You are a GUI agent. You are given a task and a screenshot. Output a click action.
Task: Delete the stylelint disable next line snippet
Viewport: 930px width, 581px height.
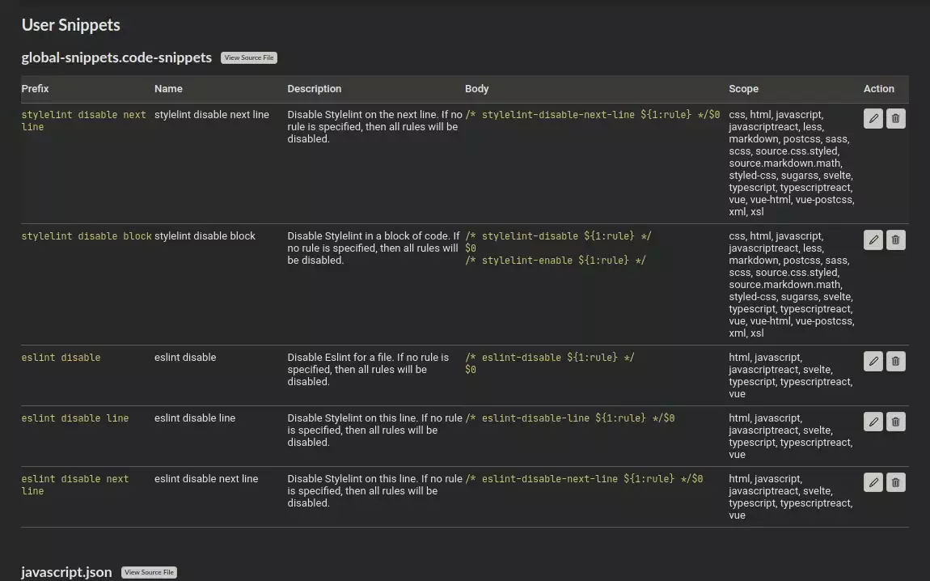point(895,119)
